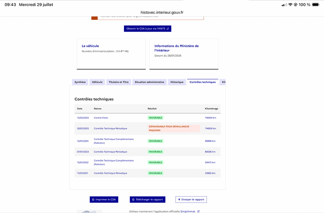This screenshot has height=213, width=324.
Task: Click the 116004 km value
Action: [x=211, y=118]
